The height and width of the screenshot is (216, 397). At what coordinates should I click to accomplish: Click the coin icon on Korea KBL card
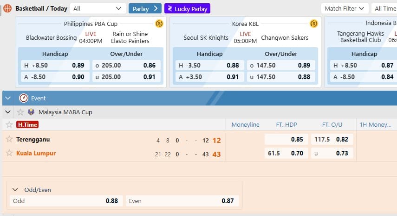[x=313, y=24]
